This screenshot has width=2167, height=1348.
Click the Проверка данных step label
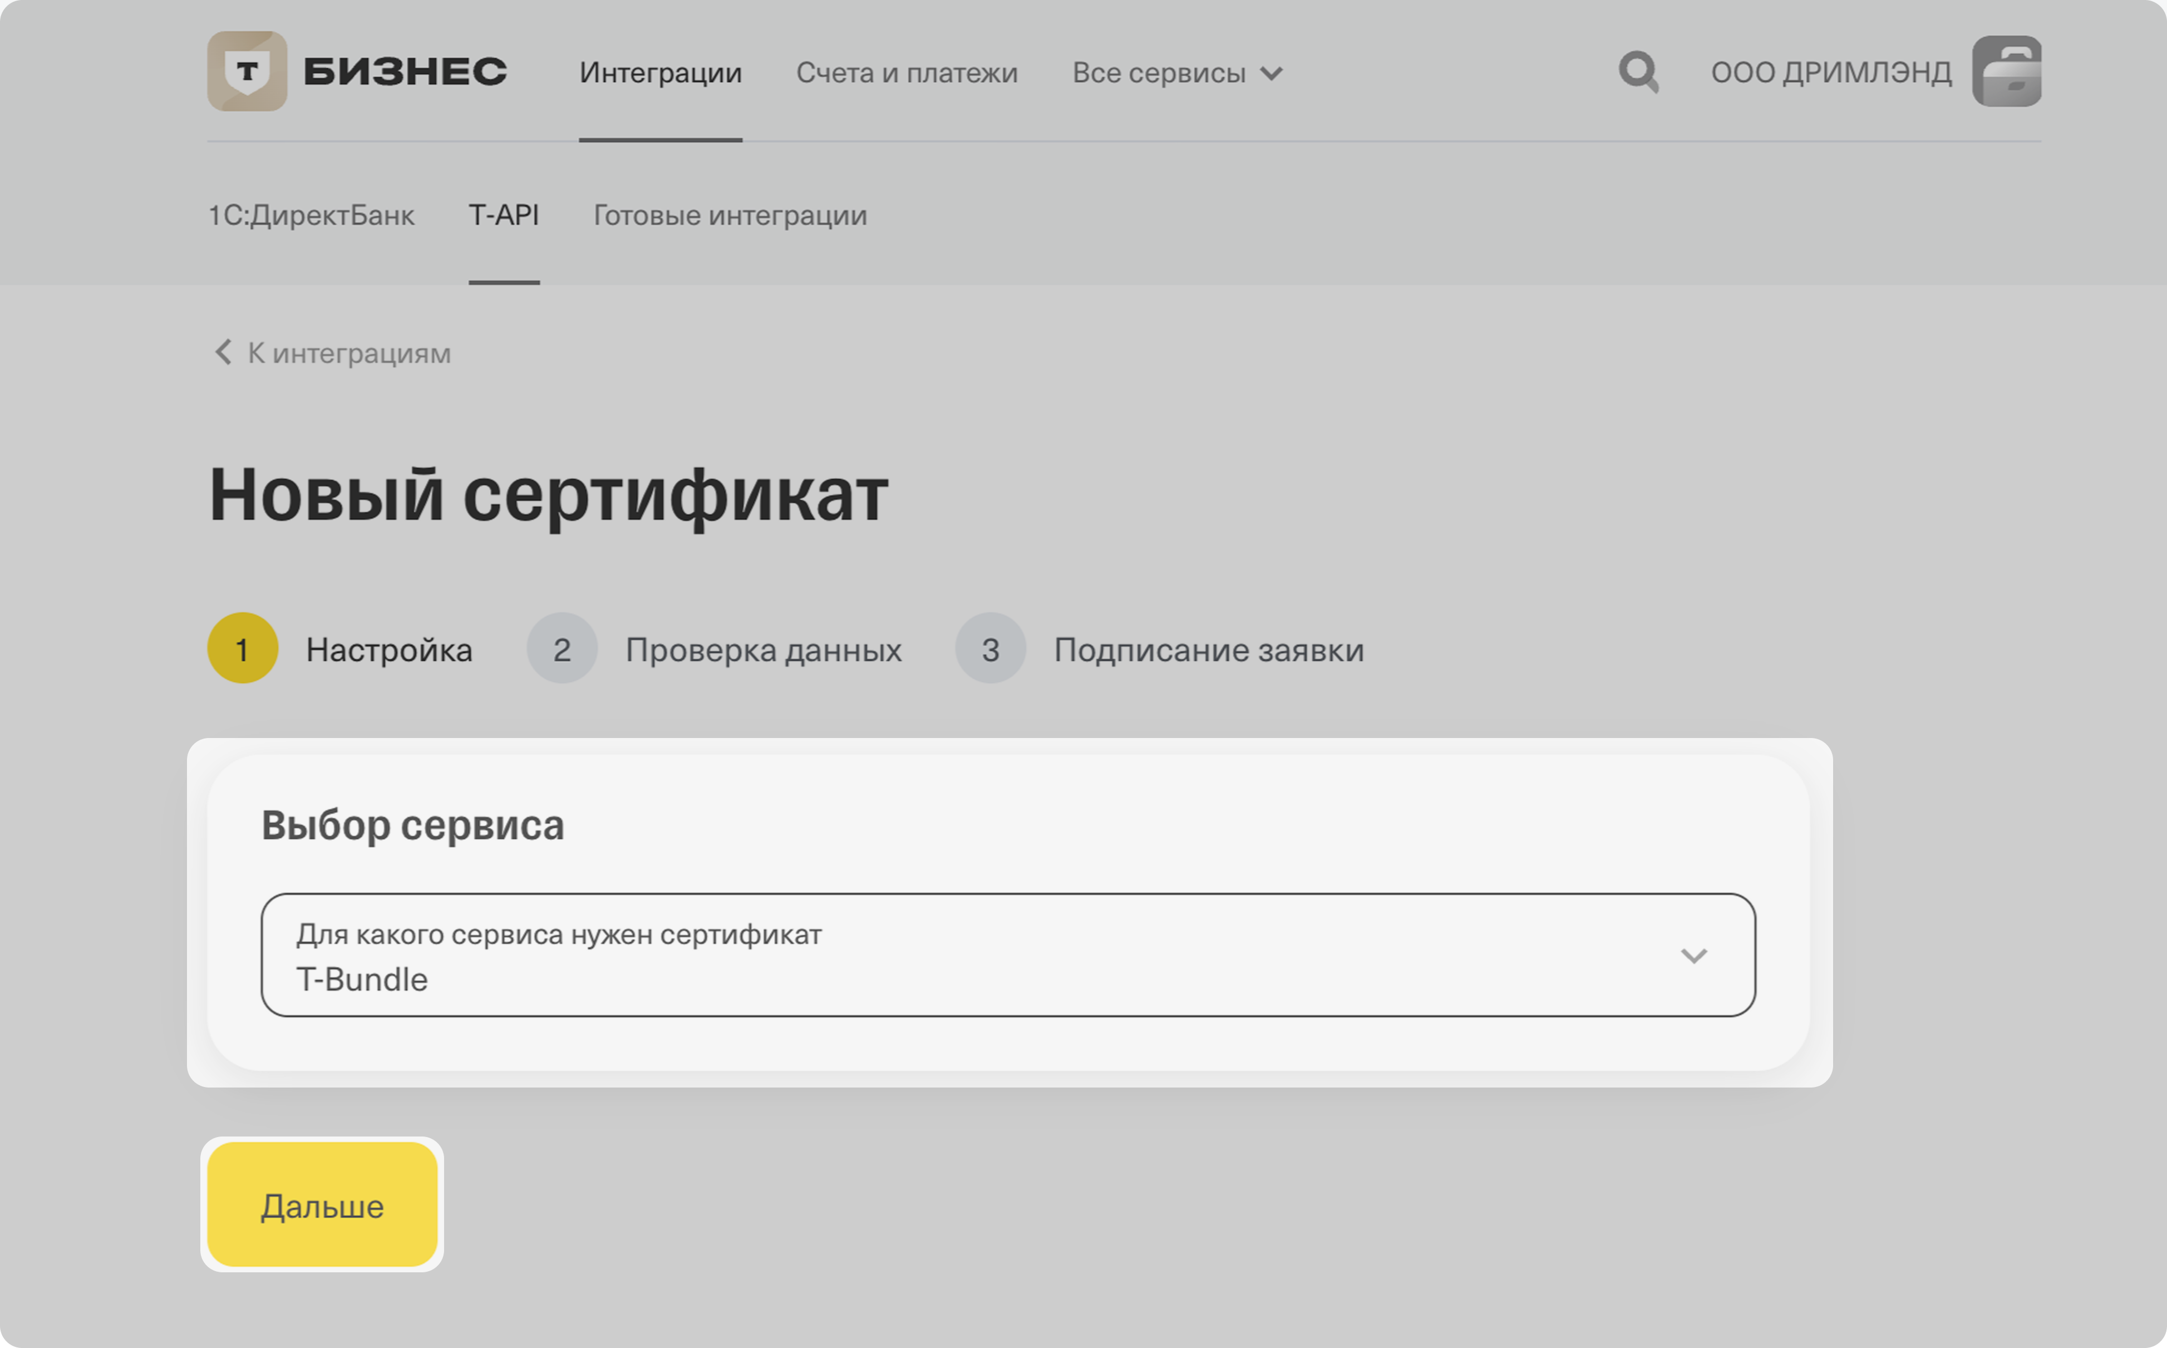point(763,650)
